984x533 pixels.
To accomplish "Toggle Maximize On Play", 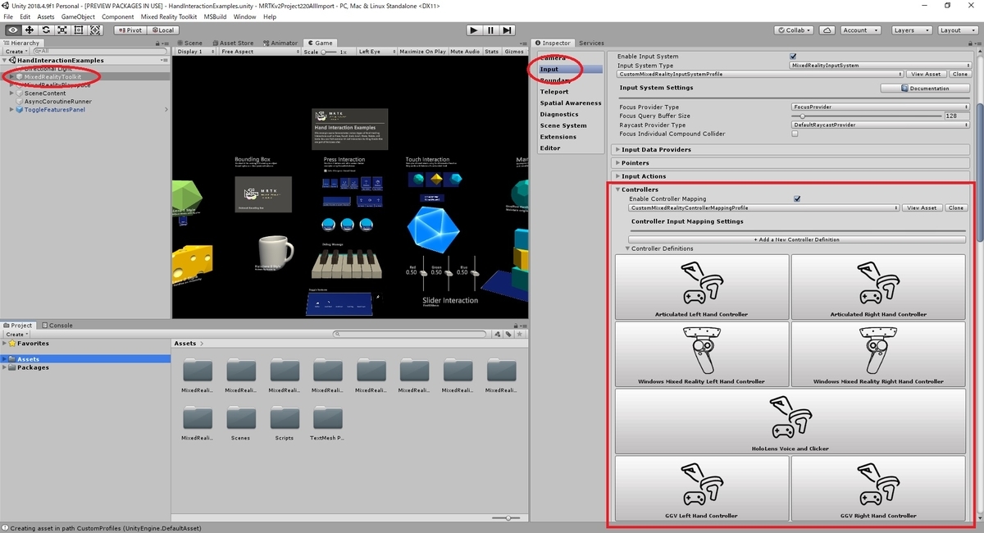I will 422,52.
